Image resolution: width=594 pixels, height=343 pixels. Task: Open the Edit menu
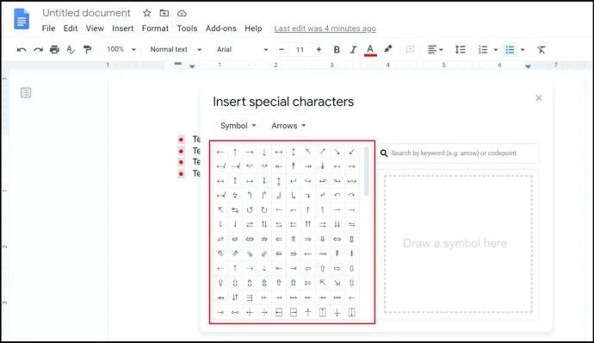click(71, 28)
